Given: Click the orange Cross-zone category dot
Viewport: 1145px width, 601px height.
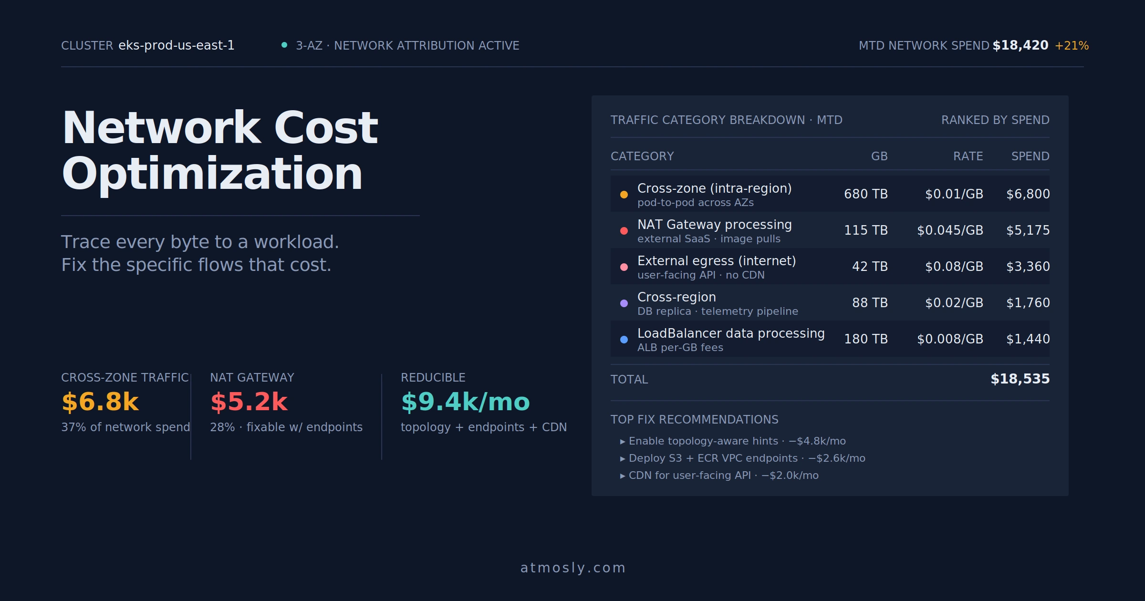Looking at the screenshot, I should pyautogui.click(x=624, y=194).
